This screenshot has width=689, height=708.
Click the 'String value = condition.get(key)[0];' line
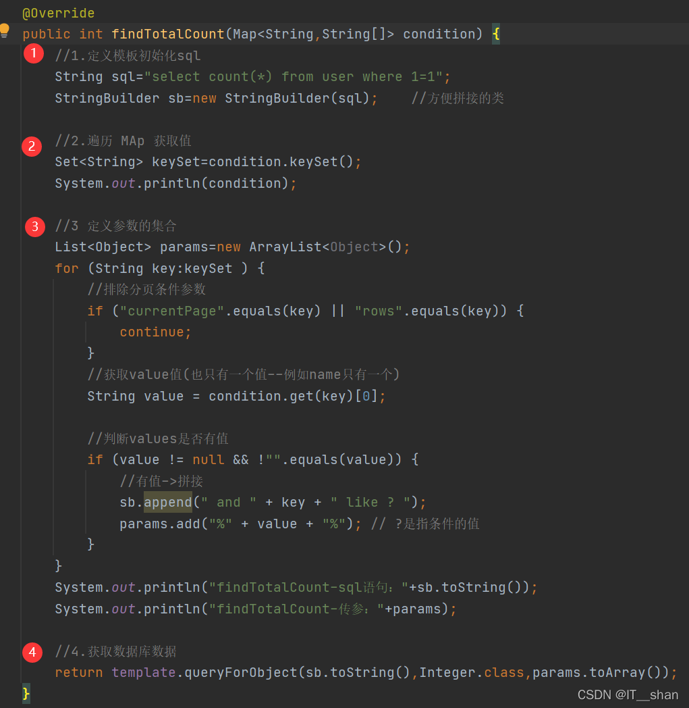tap(236, 397)
